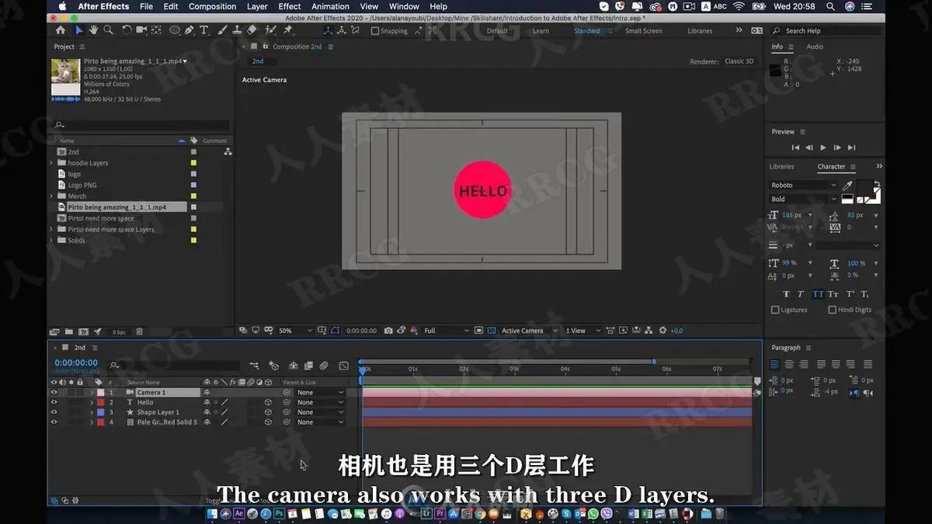Open the Composition menu
The width and height of the screenshot is (932, 524).
212,6
